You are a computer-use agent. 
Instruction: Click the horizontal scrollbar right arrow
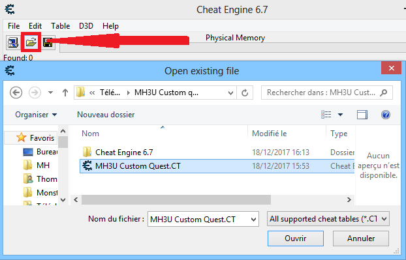[349, 200]
